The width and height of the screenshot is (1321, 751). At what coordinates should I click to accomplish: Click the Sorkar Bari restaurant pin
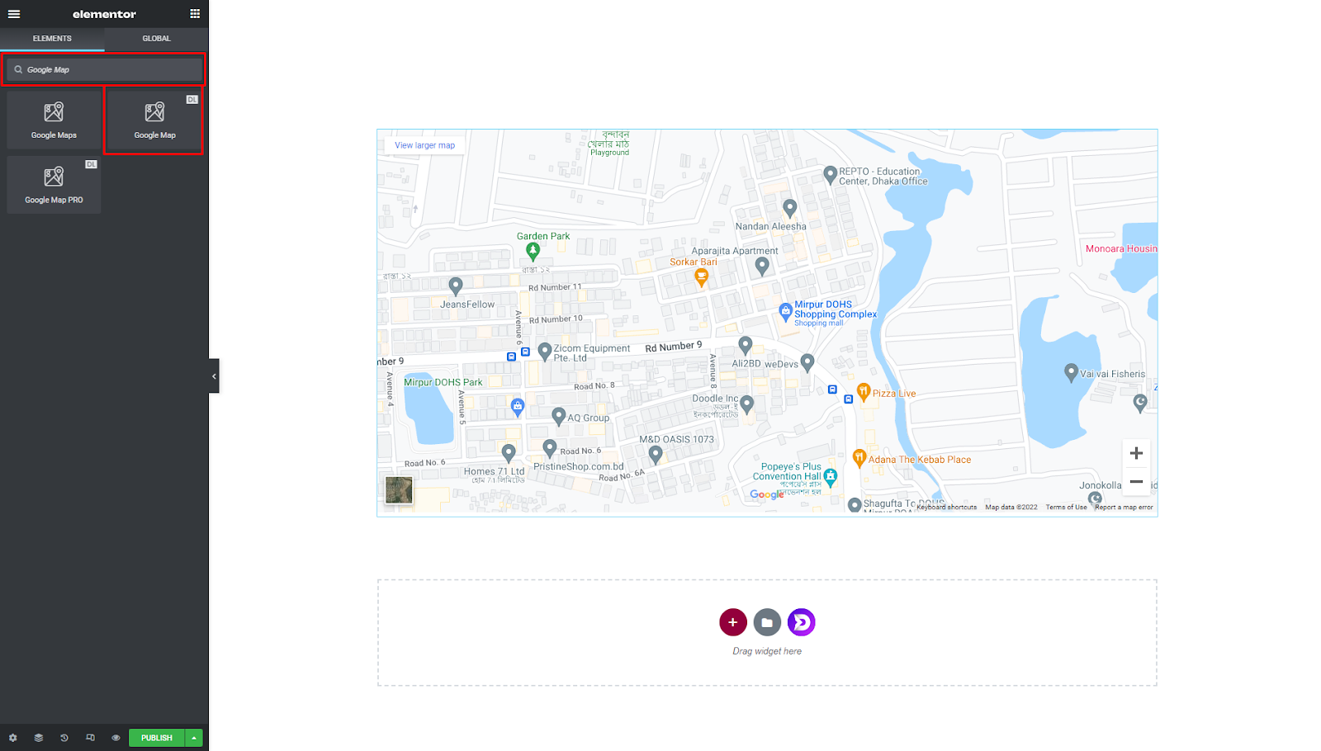pyautogui.click(x=701, y=278)
